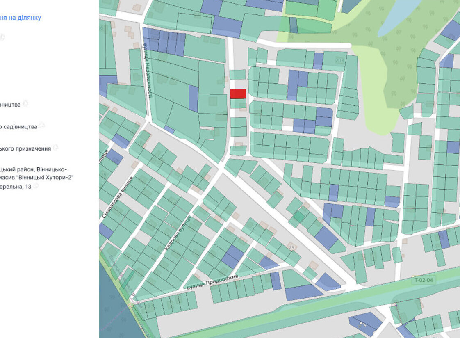Click the T-02-04 road marker
The width and height of the screenshot is (460, 338).
423,280
